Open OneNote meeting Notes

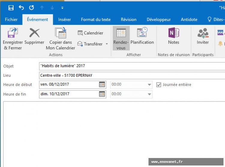coord(174,36)
